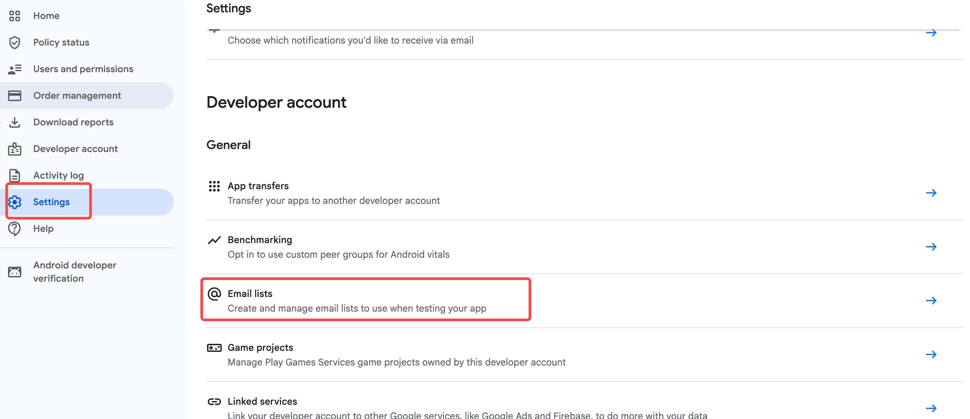Screen dimensions: 970x419
Task: Click the Activity log document icon
Action: (x=14, y=175)
